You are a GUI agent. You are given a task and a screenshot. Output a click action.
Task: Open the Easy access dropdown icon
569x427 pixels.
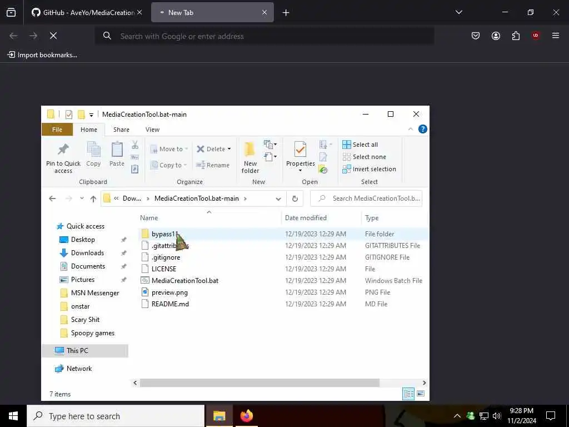(x=270, y=157)
